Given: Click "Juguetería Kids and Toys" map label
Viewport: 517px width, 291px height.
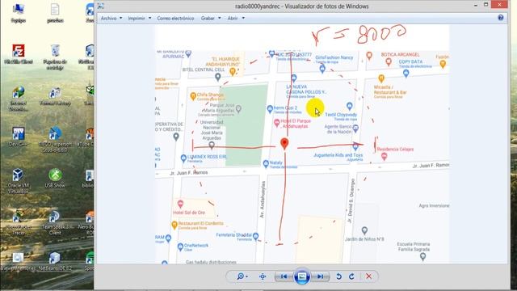Looking at the screenshot, I should [338, 155].
